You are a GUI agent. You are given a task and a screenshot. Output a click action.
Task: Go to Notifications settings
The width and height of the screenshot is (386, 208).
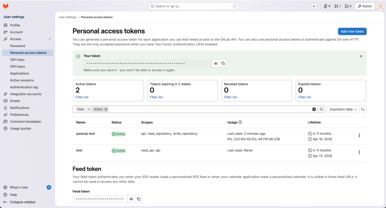pyautogui.click(x=20, y=108)
